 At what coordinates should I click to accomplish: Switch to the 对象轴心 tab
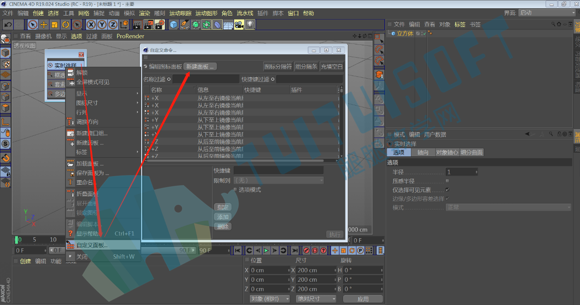point(447,152)
